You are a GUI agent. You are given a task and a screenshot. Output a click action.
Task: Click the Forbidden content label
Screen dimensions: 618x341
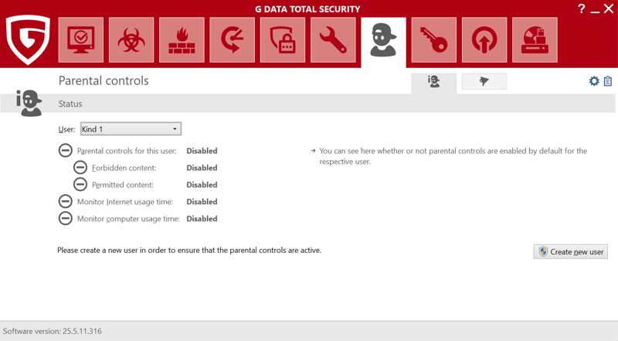[x=124, y=168]
